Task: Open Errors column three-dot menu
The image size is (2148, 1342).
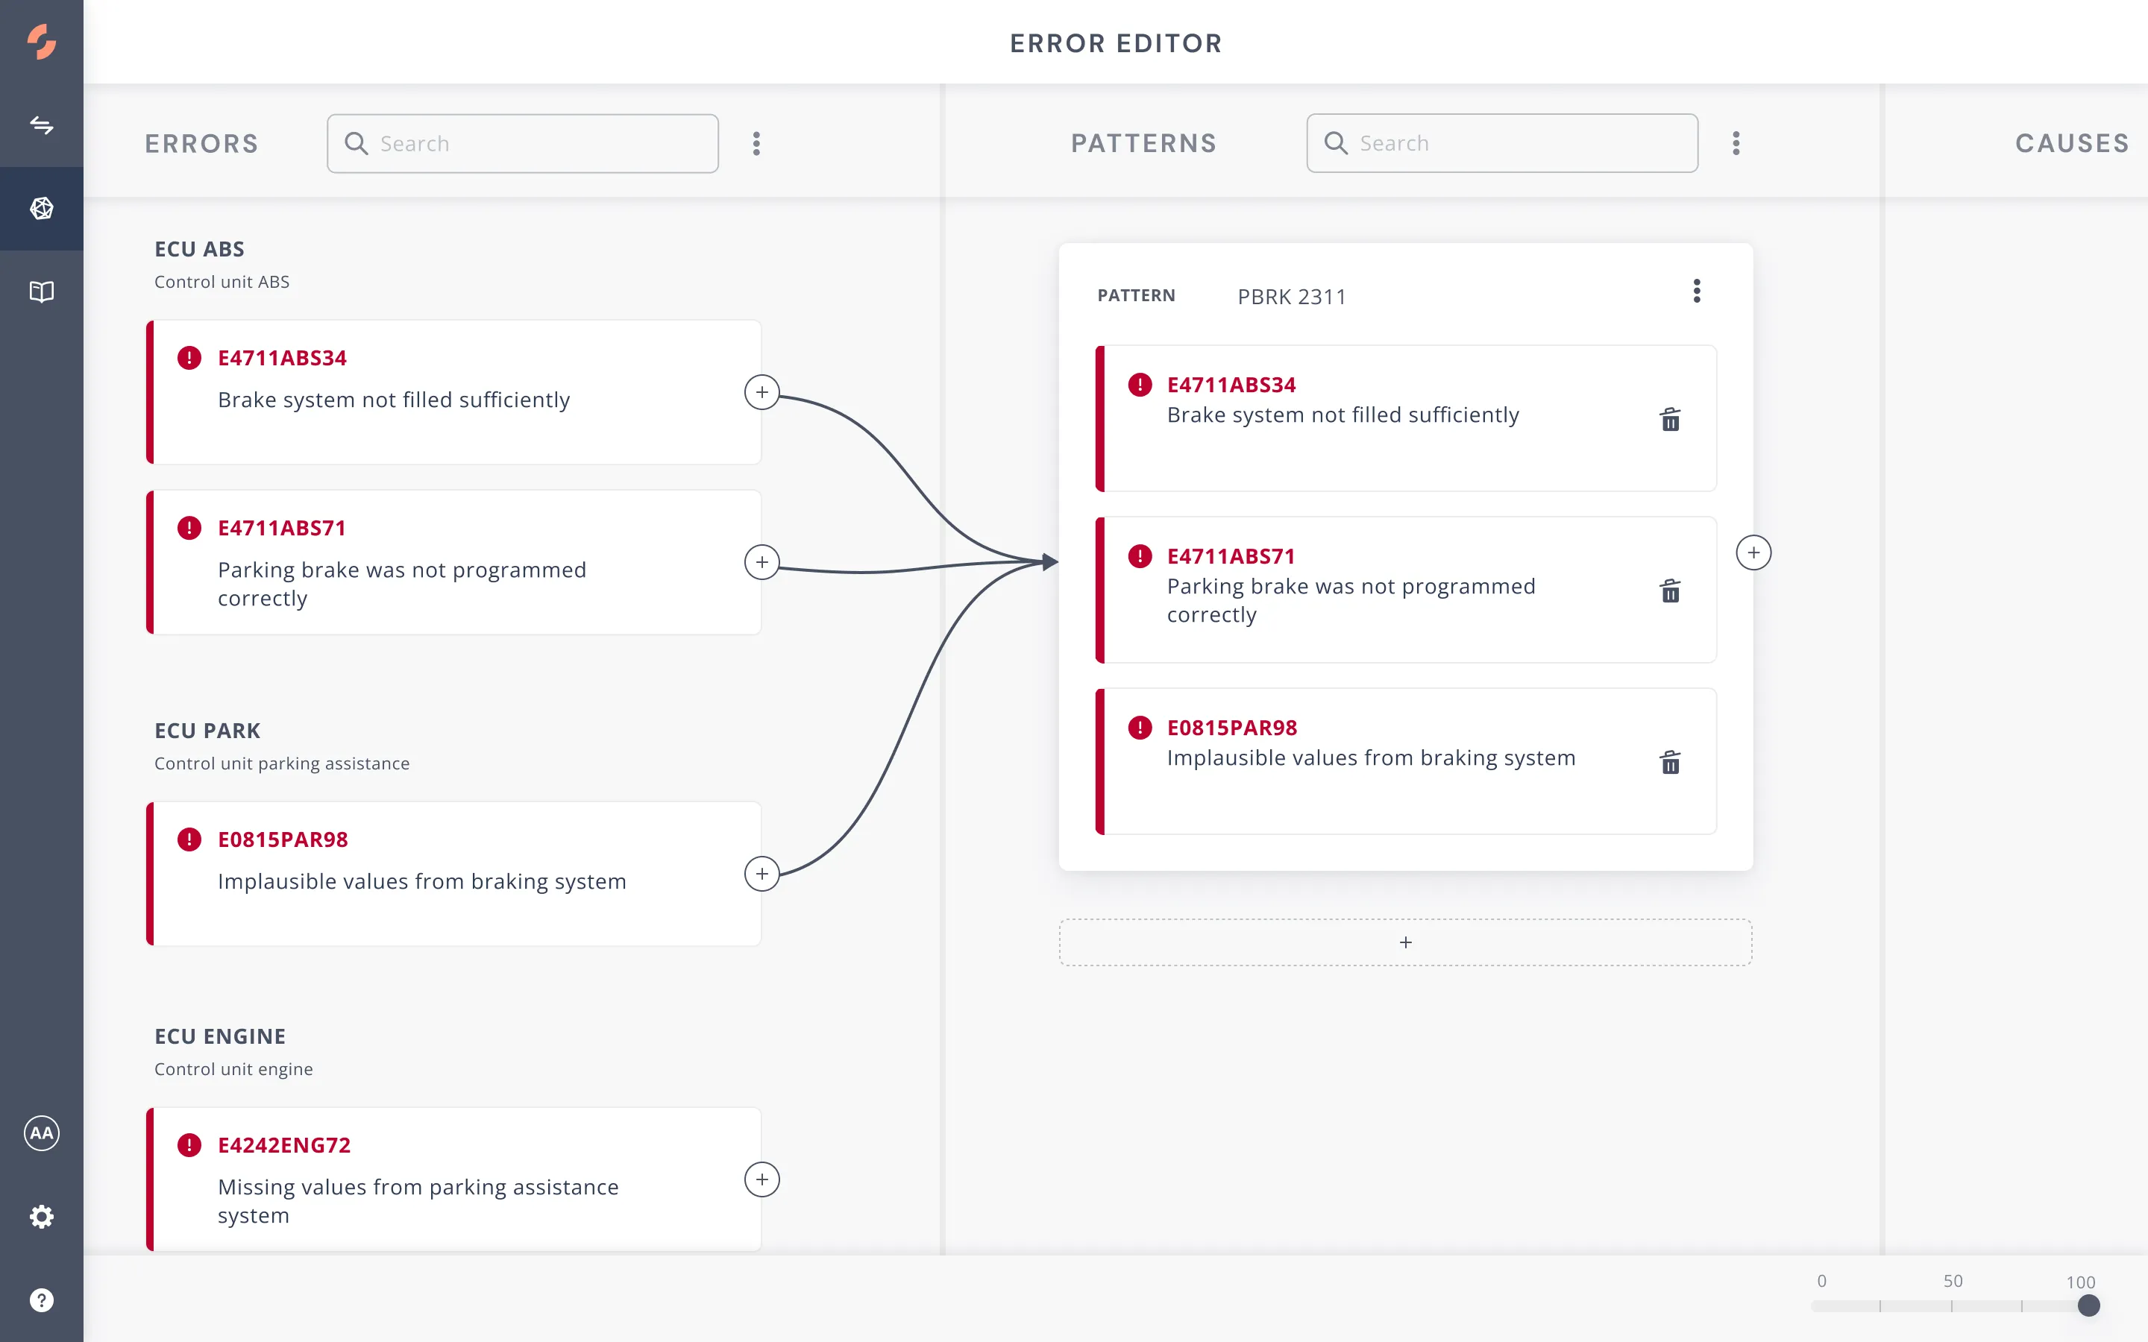Action: point(756,144)
